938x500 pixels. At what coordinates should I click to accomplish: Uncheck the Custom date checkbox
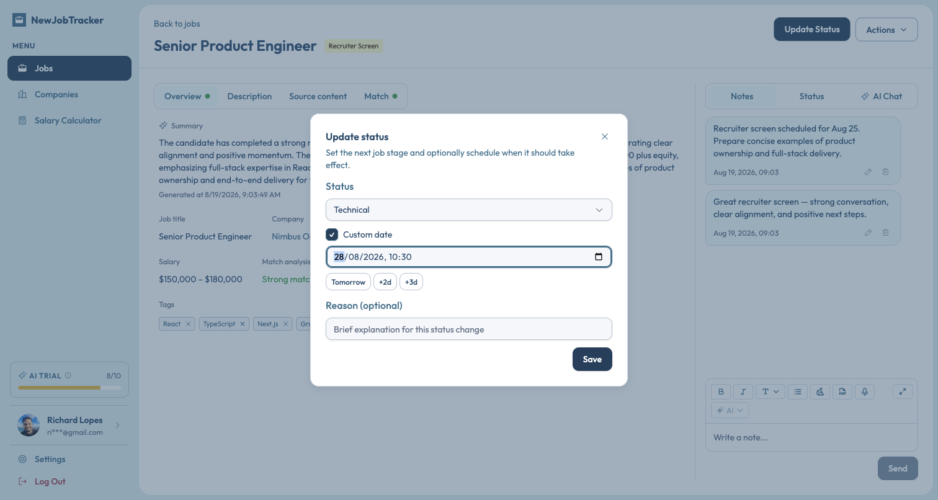(332, 234)
